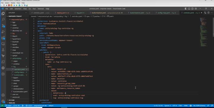This screenshot has height=108, width=214.
Task: Open the Terminal menu
Action: pyautogui.click(x=40, y=9)
